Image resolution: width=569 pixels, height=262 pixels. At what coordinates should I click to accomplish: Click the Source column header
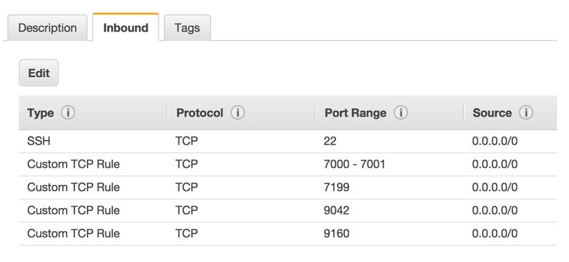click(x=492, y=113)
